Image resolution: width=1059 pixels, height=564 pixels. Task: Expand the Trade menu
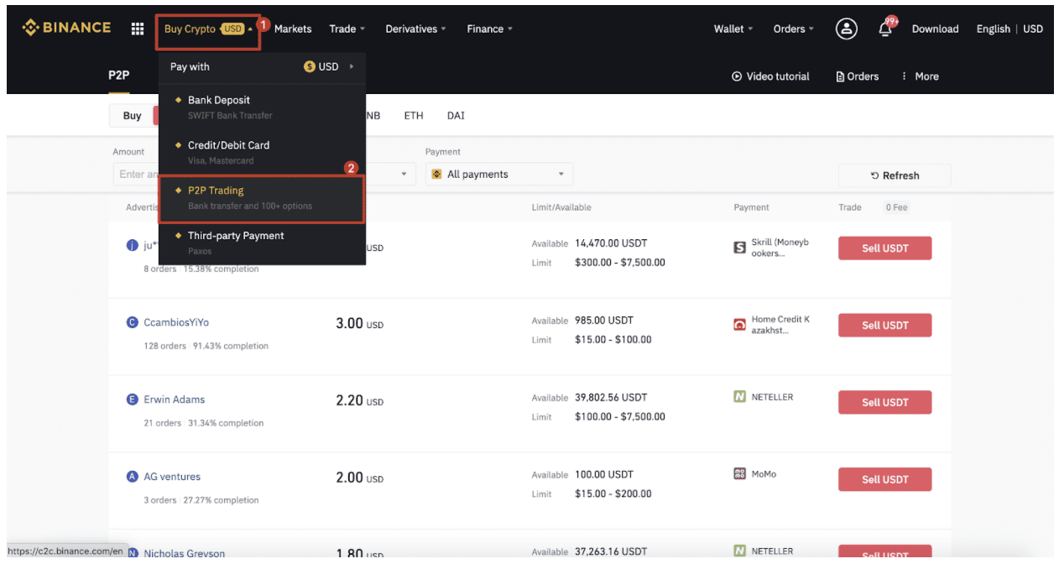pos(347,29)
